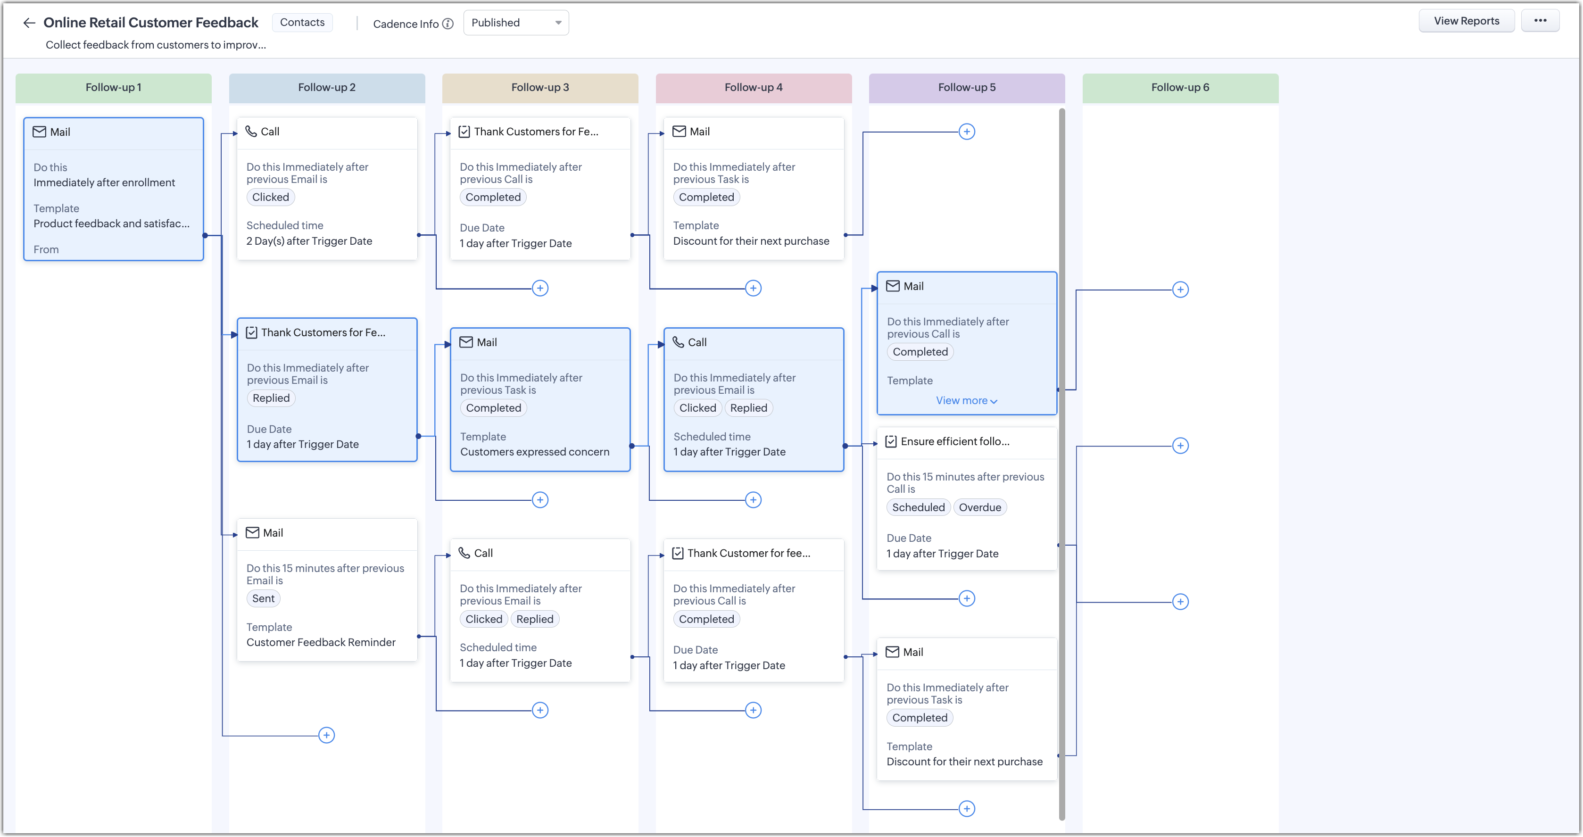
Task: Click task checkbox icon on Thank Customer for fee... card
Action: 677,553
